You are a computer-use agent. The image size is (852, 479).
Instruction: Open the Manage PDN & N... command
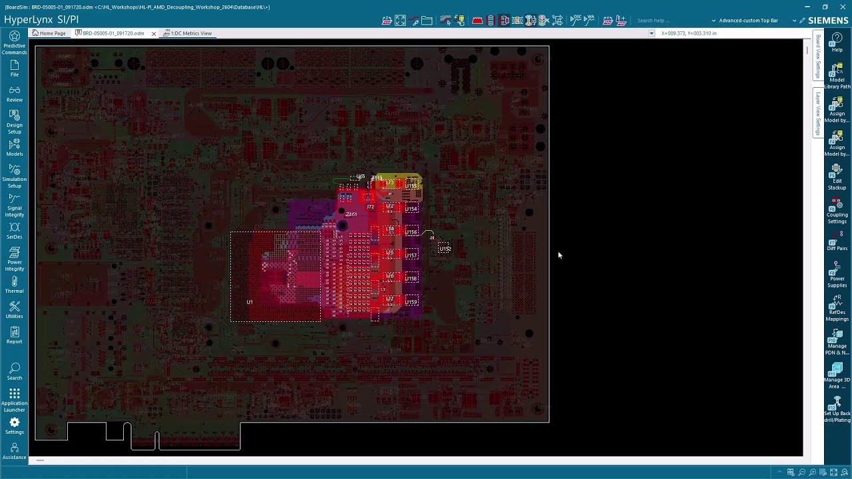[837, 343]
